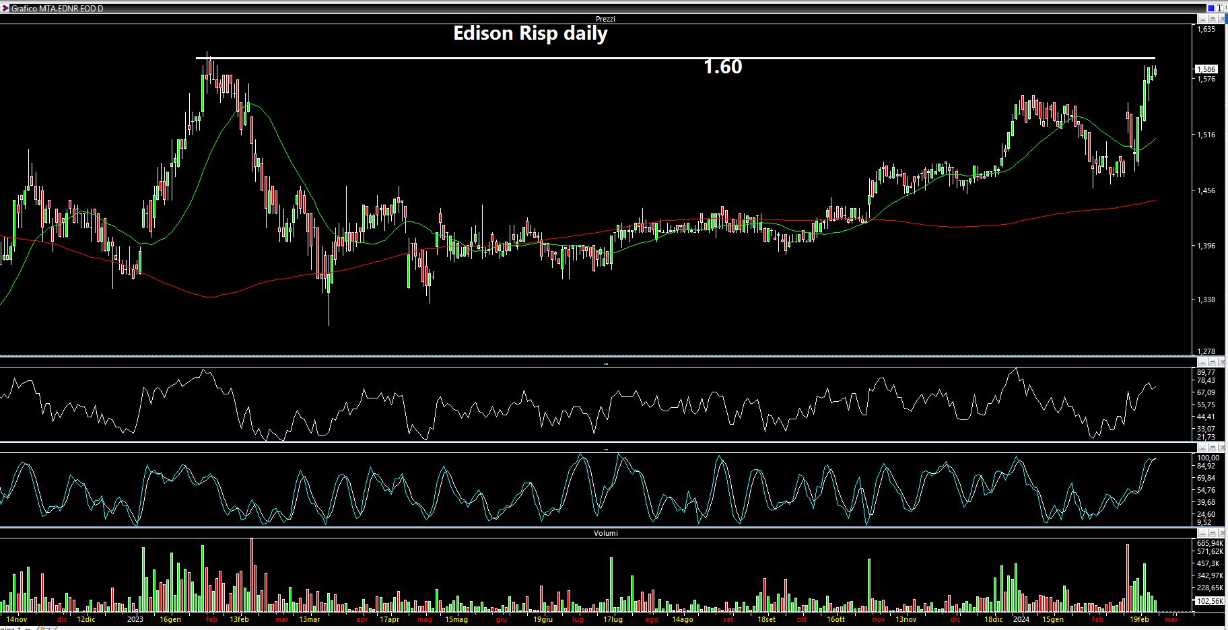Click the '13feb' date label
1228x630 pixels.
[x=240, y=619]
